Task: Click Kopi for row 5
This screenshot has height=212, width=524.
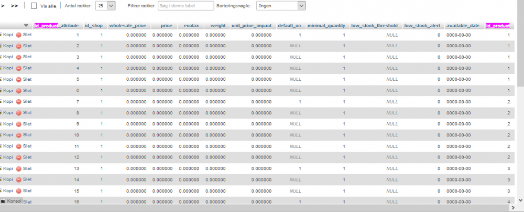Action: coord(8,79)
